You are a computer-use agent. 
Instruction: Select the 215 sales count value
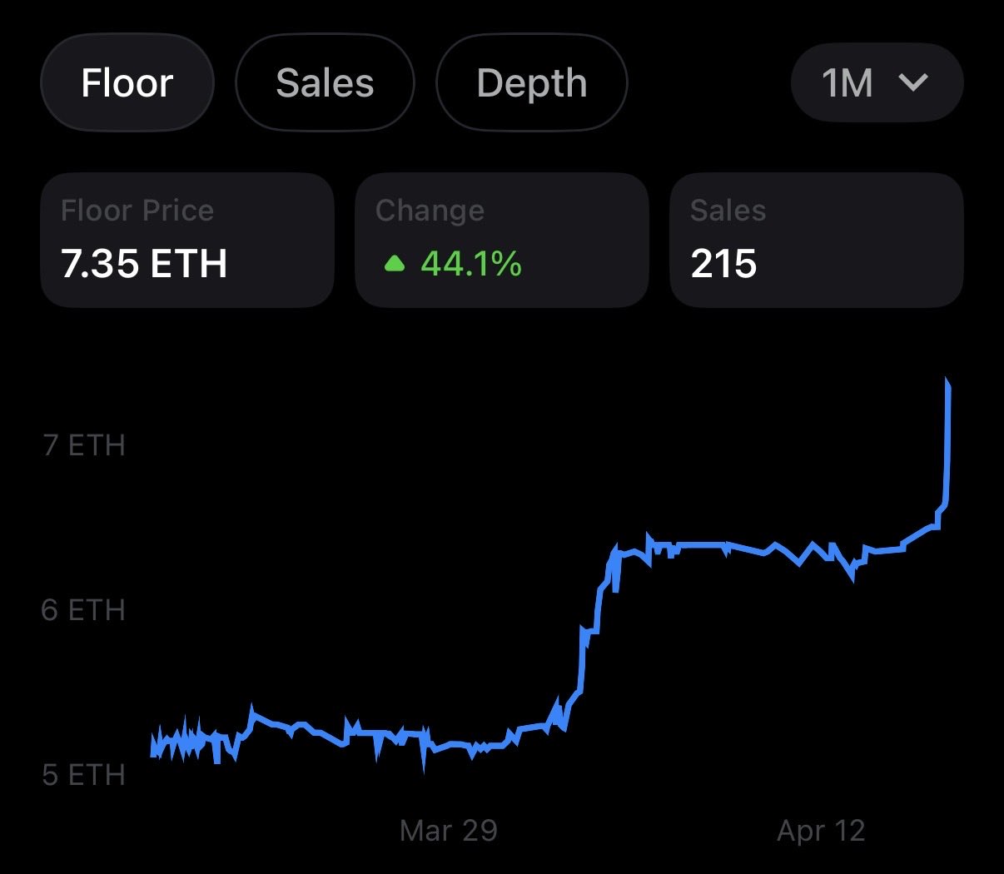723,264
